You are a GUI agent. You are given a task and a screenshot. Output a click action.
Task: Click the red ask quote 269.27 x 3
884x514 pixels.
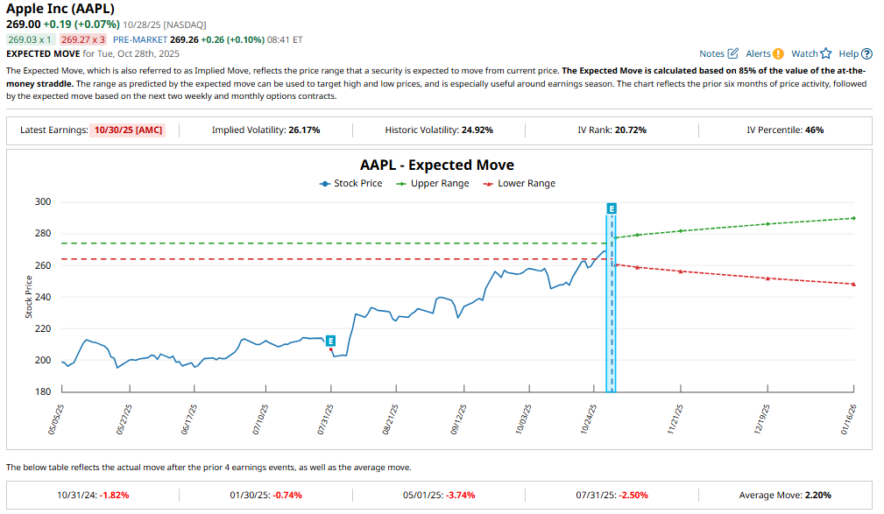coord(83,39)
